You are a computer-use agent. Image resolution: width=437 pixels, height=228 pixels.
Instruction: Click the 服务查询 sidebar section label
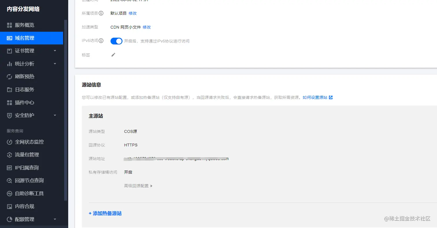click(x=15, y=131)
